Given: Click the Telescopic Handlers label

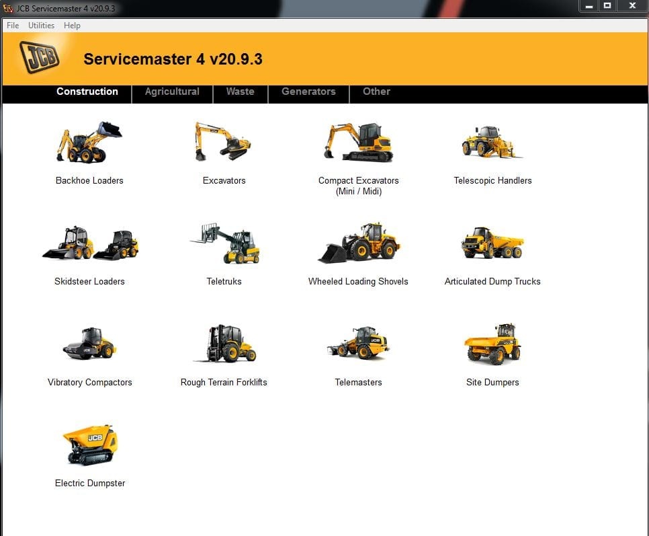Looking at the screenshot, I should pyautogui.click(x=492, y=181).
